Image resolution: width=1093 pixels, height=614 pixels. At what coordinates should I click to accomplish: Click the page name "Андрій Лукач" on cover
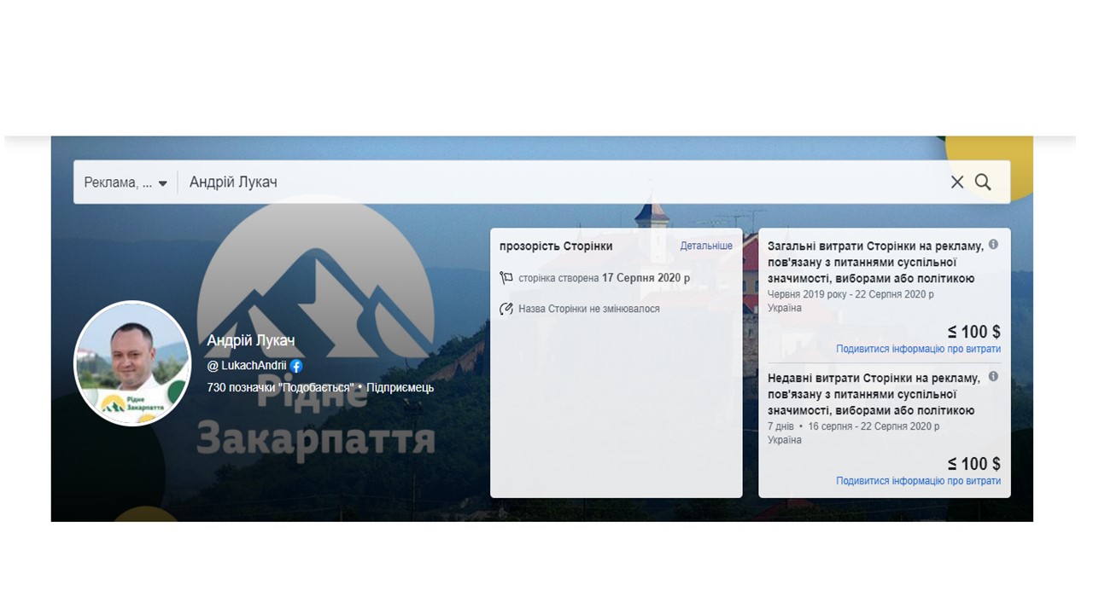[250, 341]
